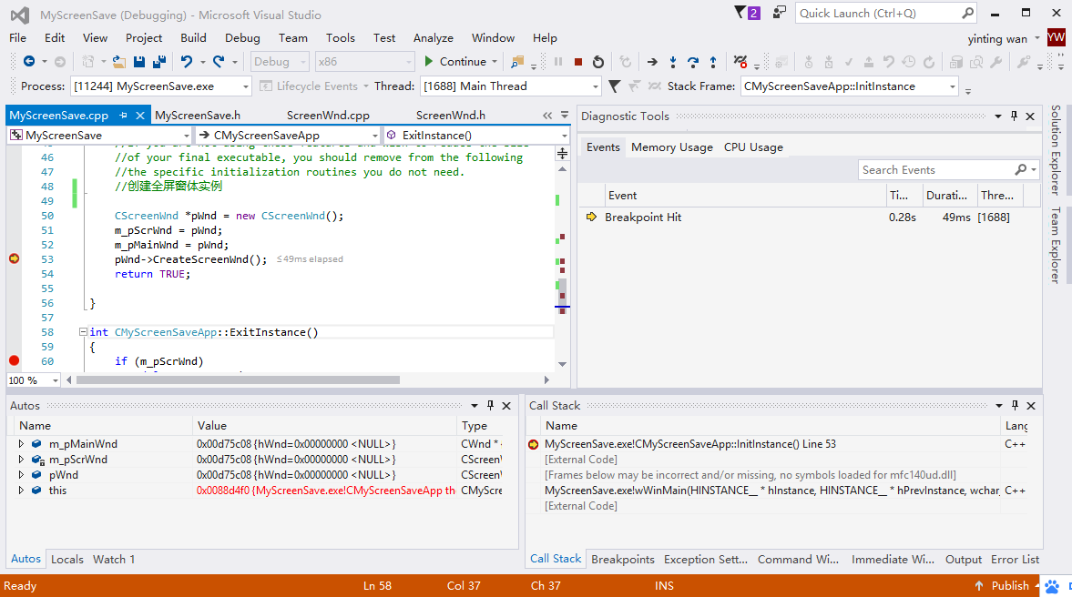Collapse the ExitInstance function outline
This screenshot has height=597, width=1072.
tap(83, 332)
